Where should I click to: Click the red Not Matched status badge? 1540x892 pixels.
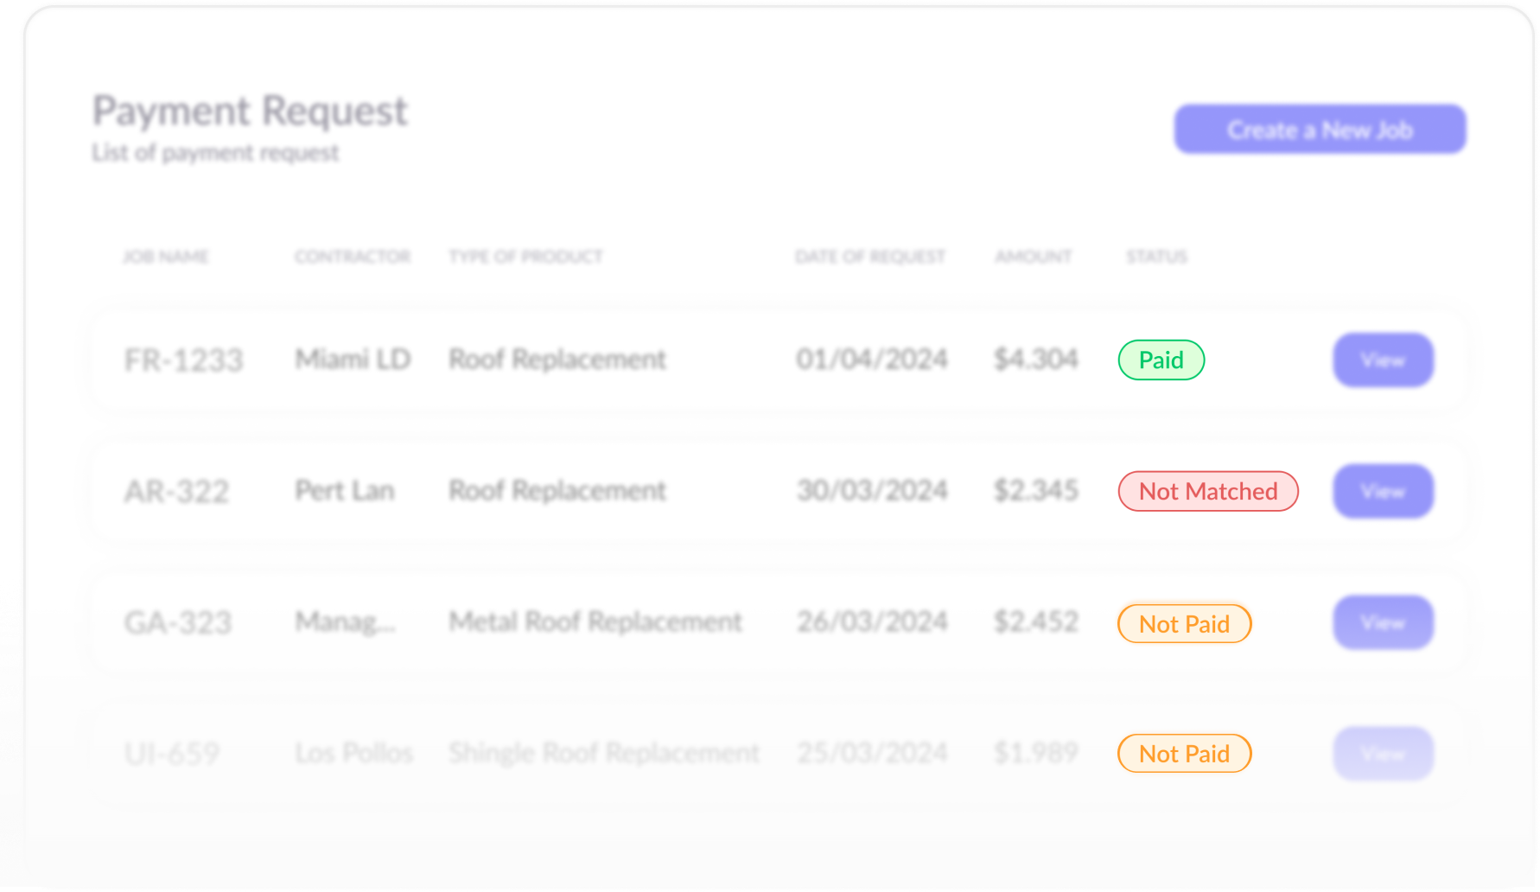1207,491
